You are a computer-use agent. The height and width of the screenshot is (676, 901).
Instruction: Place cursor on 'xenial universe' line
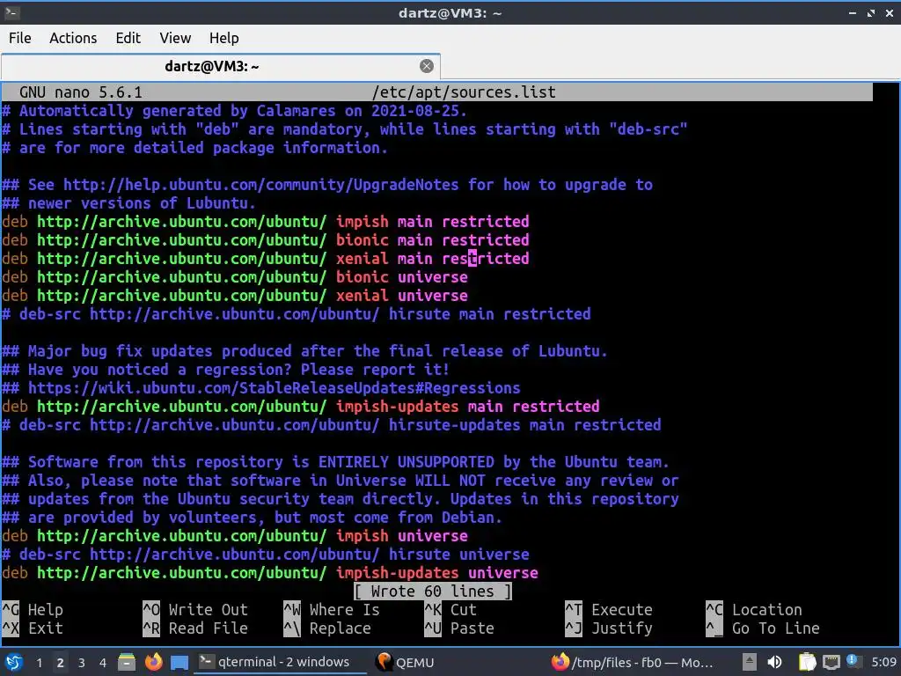[x=234, y=295]
